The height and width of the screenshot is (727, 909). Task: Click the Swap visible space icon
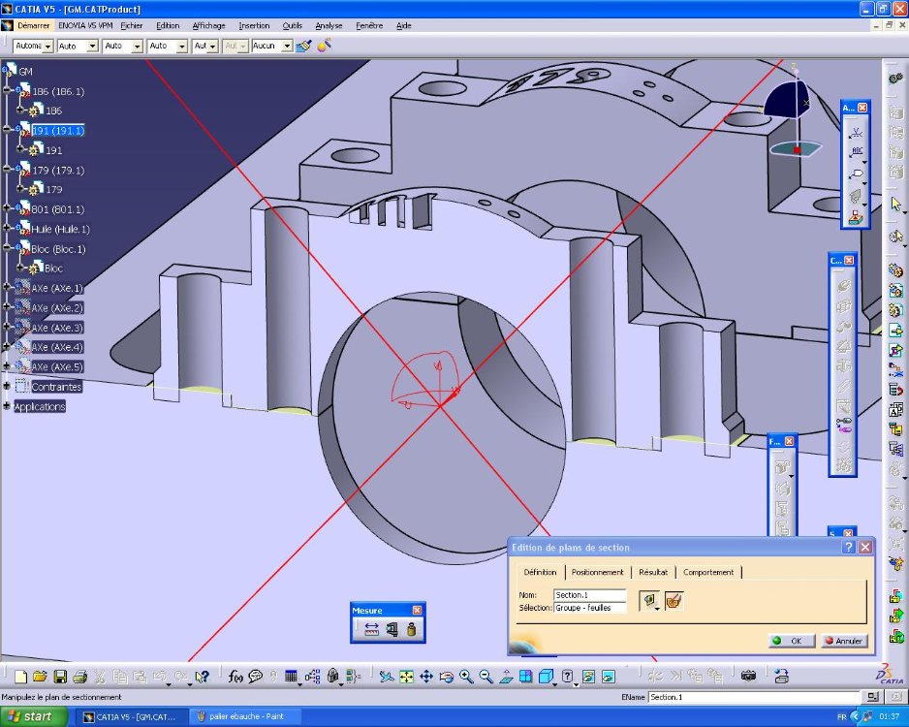(x=609, y=677)
